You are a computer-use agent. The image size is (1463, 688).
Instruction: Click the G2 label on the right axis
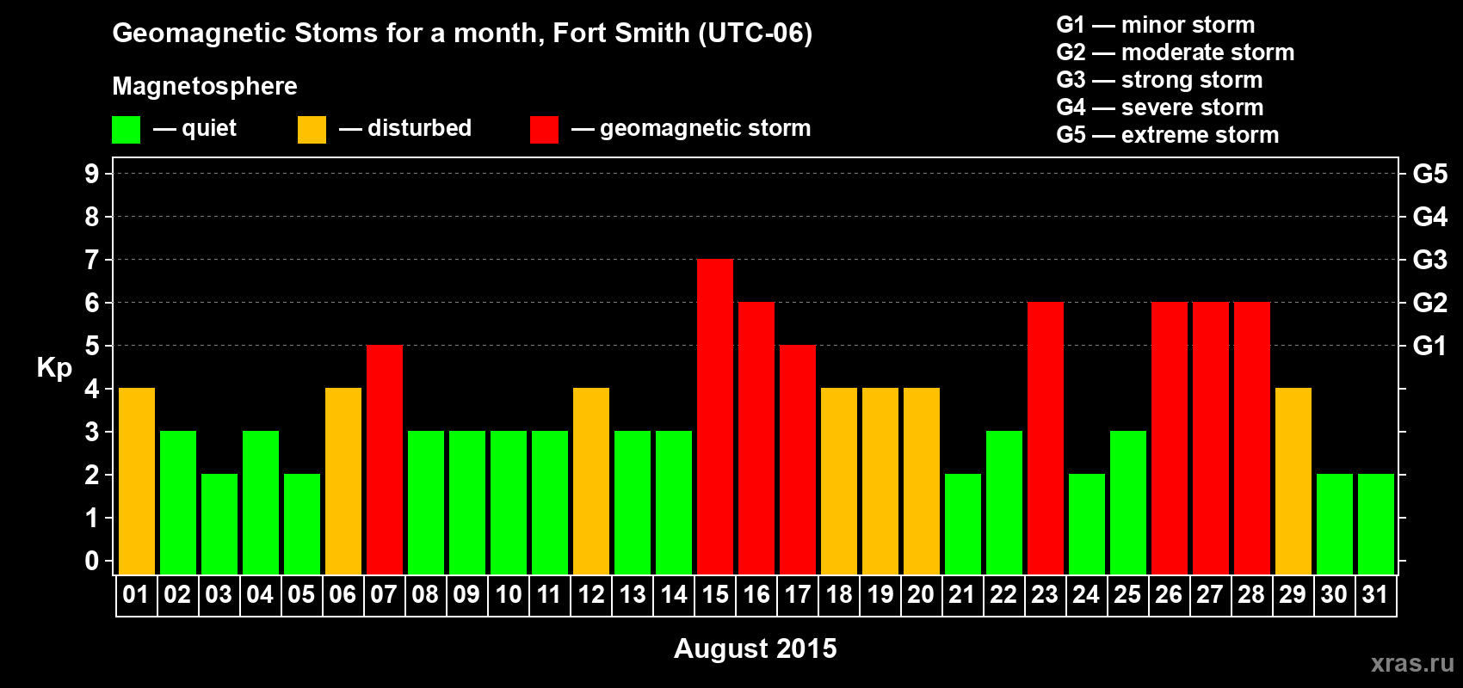click(1430, 303)
